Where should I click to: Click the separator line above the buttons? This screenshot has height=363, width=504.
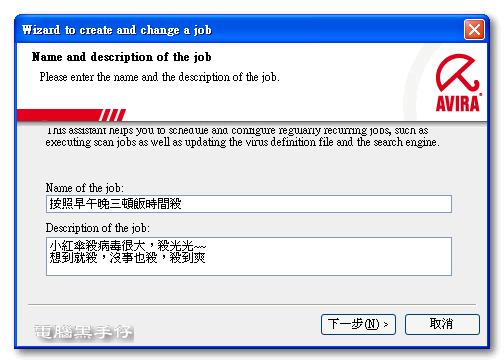(252, 304)
